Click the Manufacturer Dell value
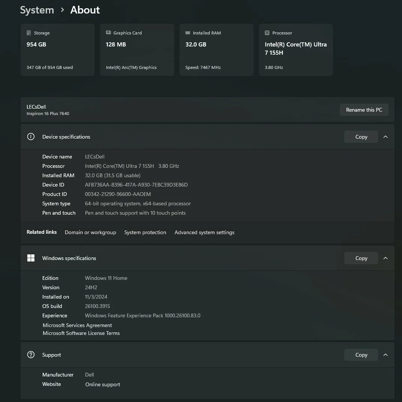This screenshot has width=402, height=402. [89, 375]
